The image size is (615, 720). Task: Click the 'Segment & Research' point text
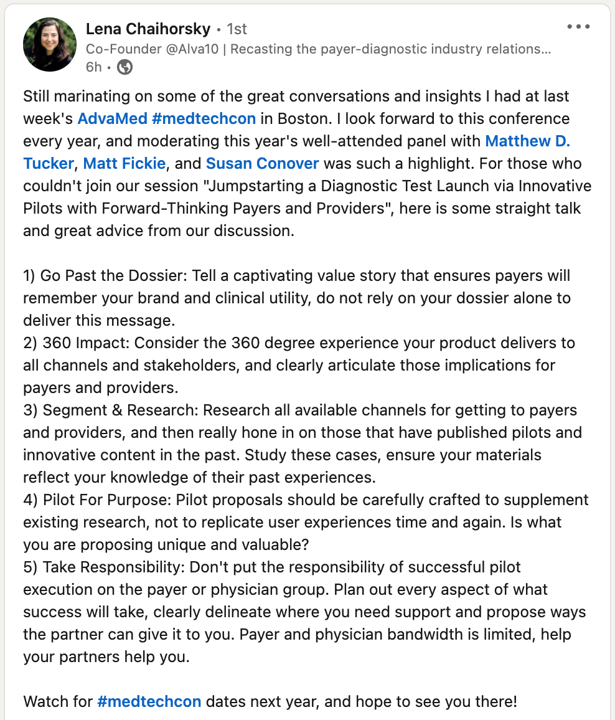pos(120,410)
